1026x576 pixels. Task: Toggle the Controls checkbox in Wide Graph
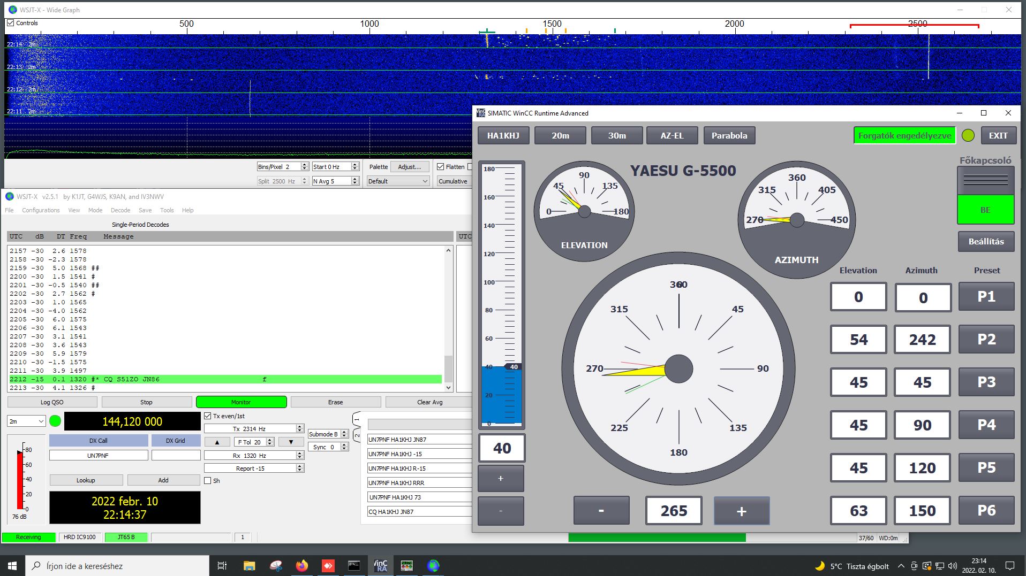click(x=10, y=23)
